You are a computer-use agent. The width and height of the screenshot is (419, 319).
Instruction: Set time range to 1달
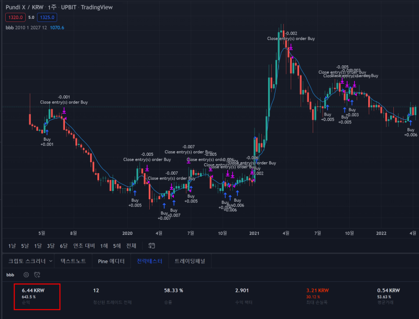(x=38, y=246)
